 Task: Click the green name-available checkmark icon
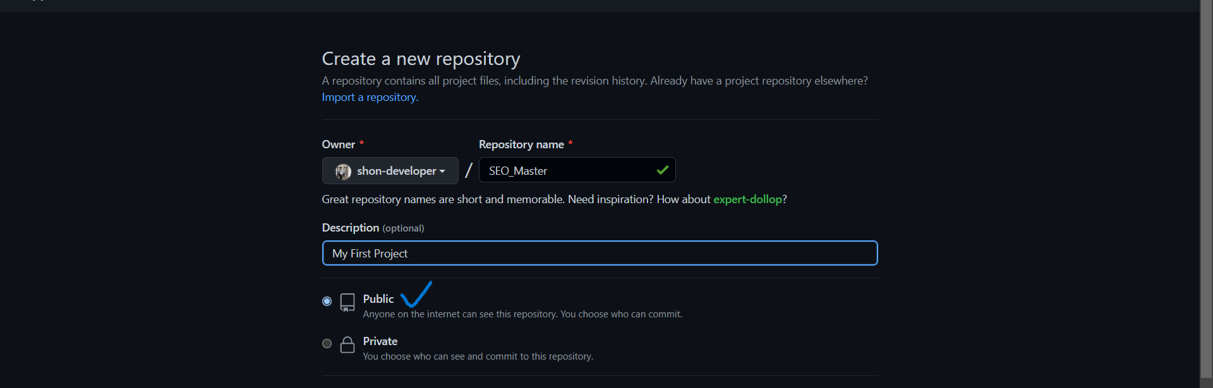click(662, 170)
